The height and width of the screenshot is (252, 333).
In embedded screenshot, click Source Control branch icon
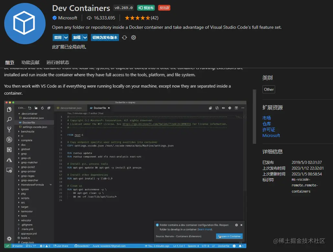click(x=9, y=130)
